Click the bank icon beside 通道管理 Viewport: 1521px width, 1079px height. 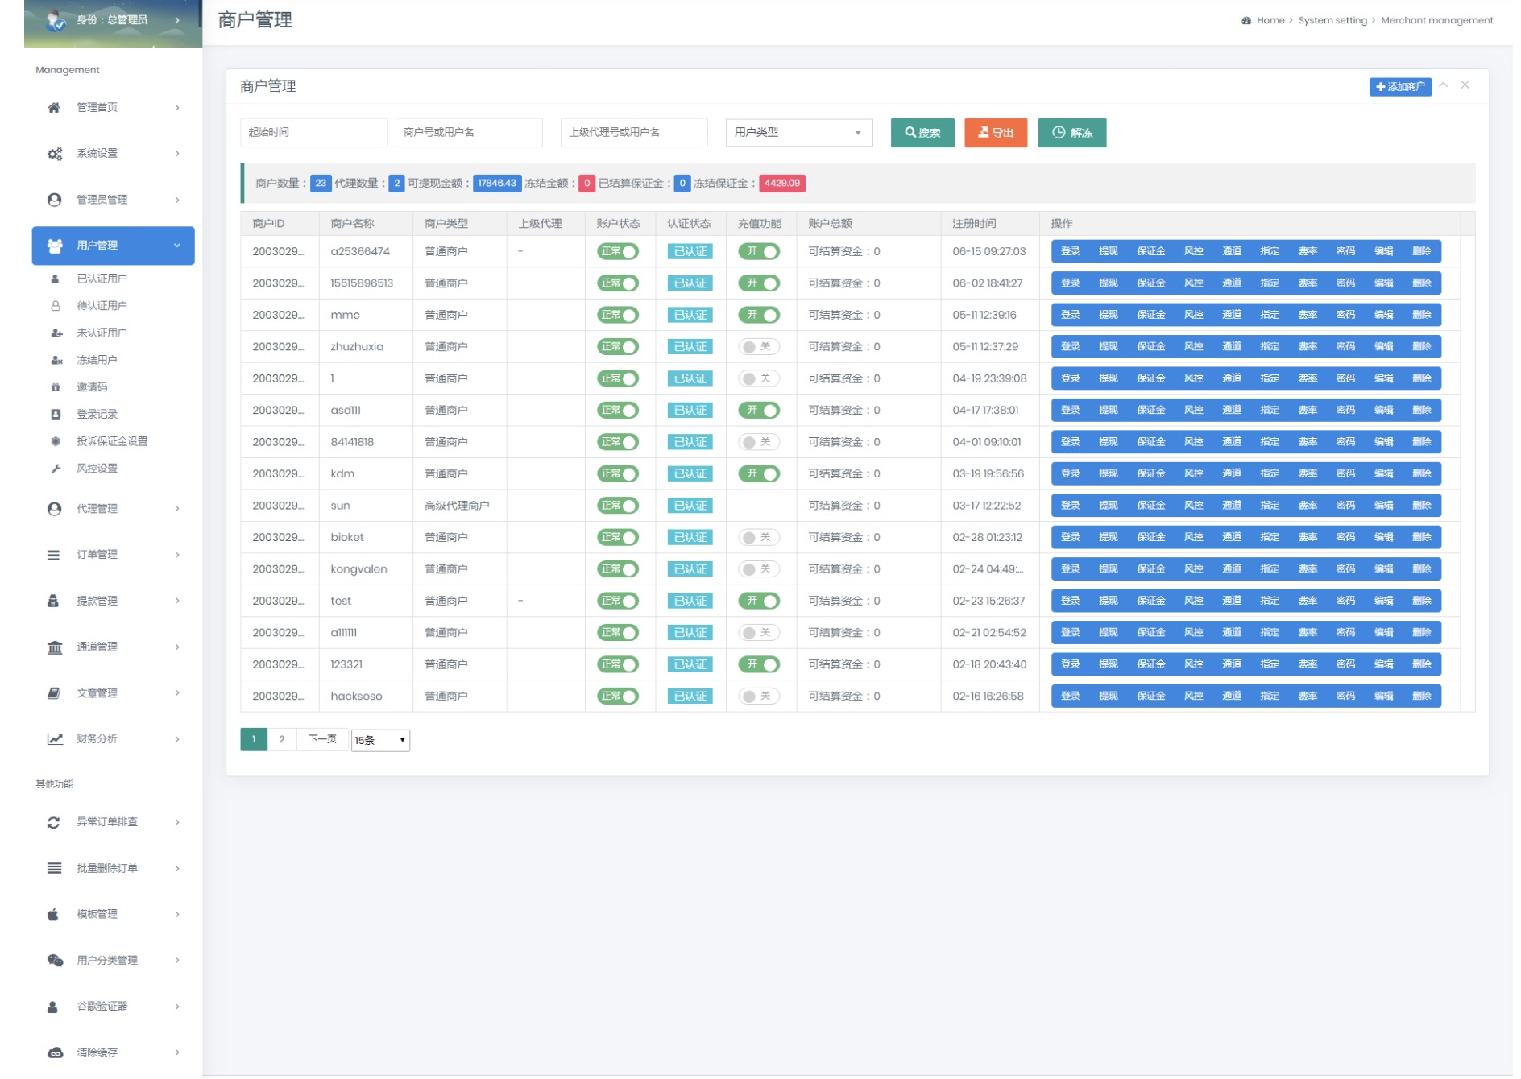(x=54, y=647)
